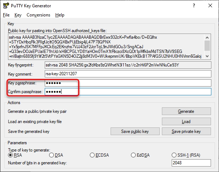Open the Conversions menu
The height and width of the screenshot is (172, 219).
pos(39,15)
